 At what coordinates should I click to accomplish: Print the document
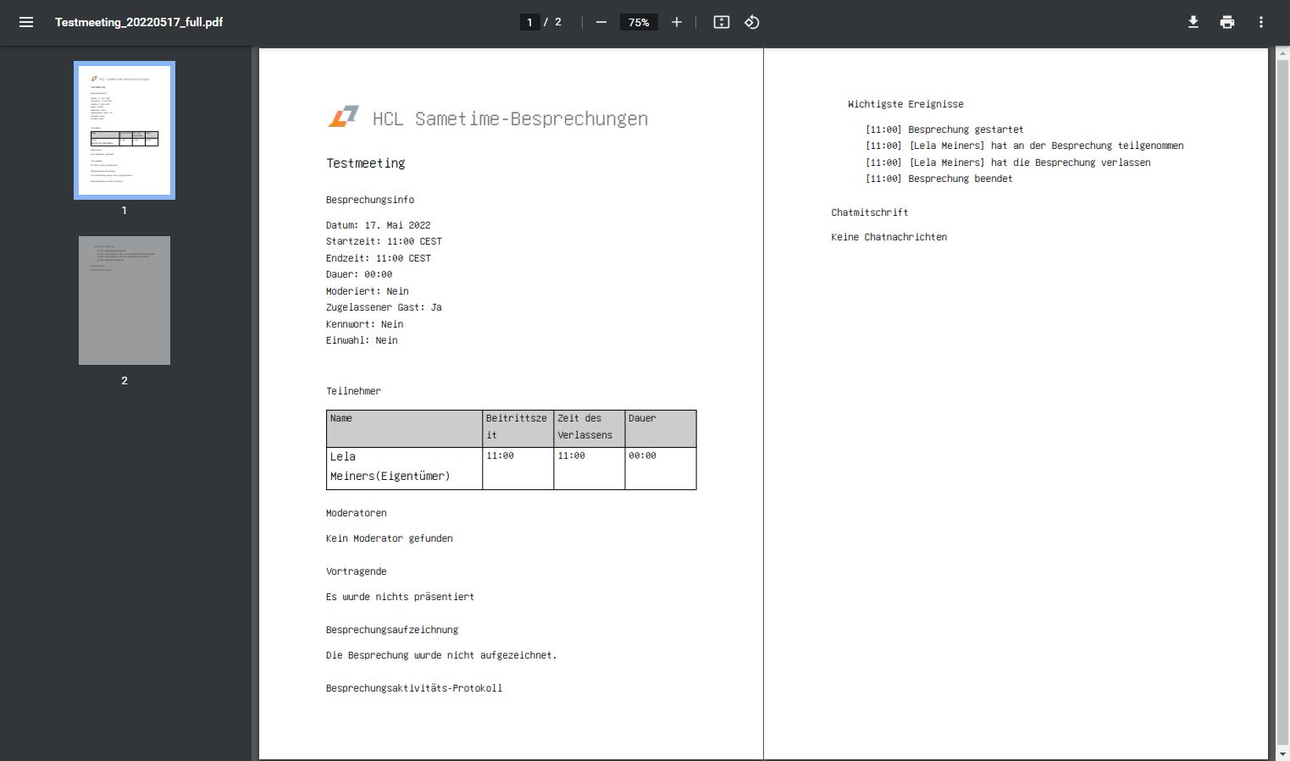click(x=1227, y=22)
